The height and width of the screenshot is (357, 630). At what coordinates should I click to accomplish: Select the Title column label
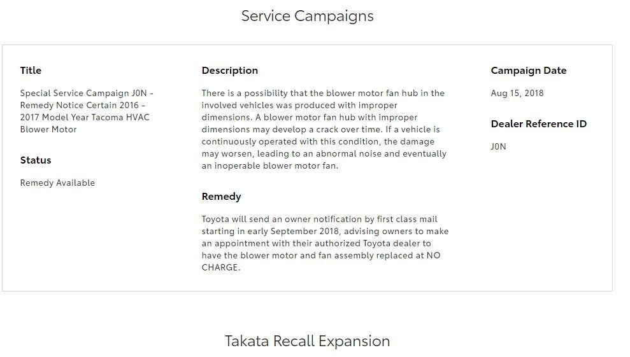click(31, 70)
